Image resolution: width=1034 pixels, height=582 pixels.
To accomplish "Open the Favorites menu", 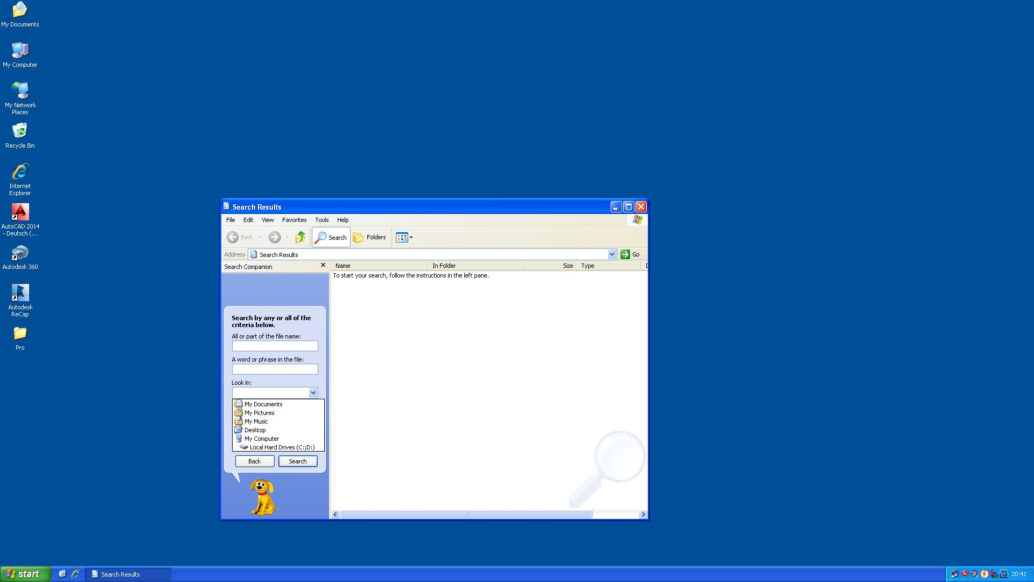I will [x=294, y=220].
